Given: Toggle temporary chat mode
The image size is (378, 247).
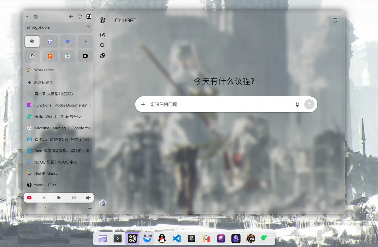Looking at the screenshot, I should (x=335, y=20).
